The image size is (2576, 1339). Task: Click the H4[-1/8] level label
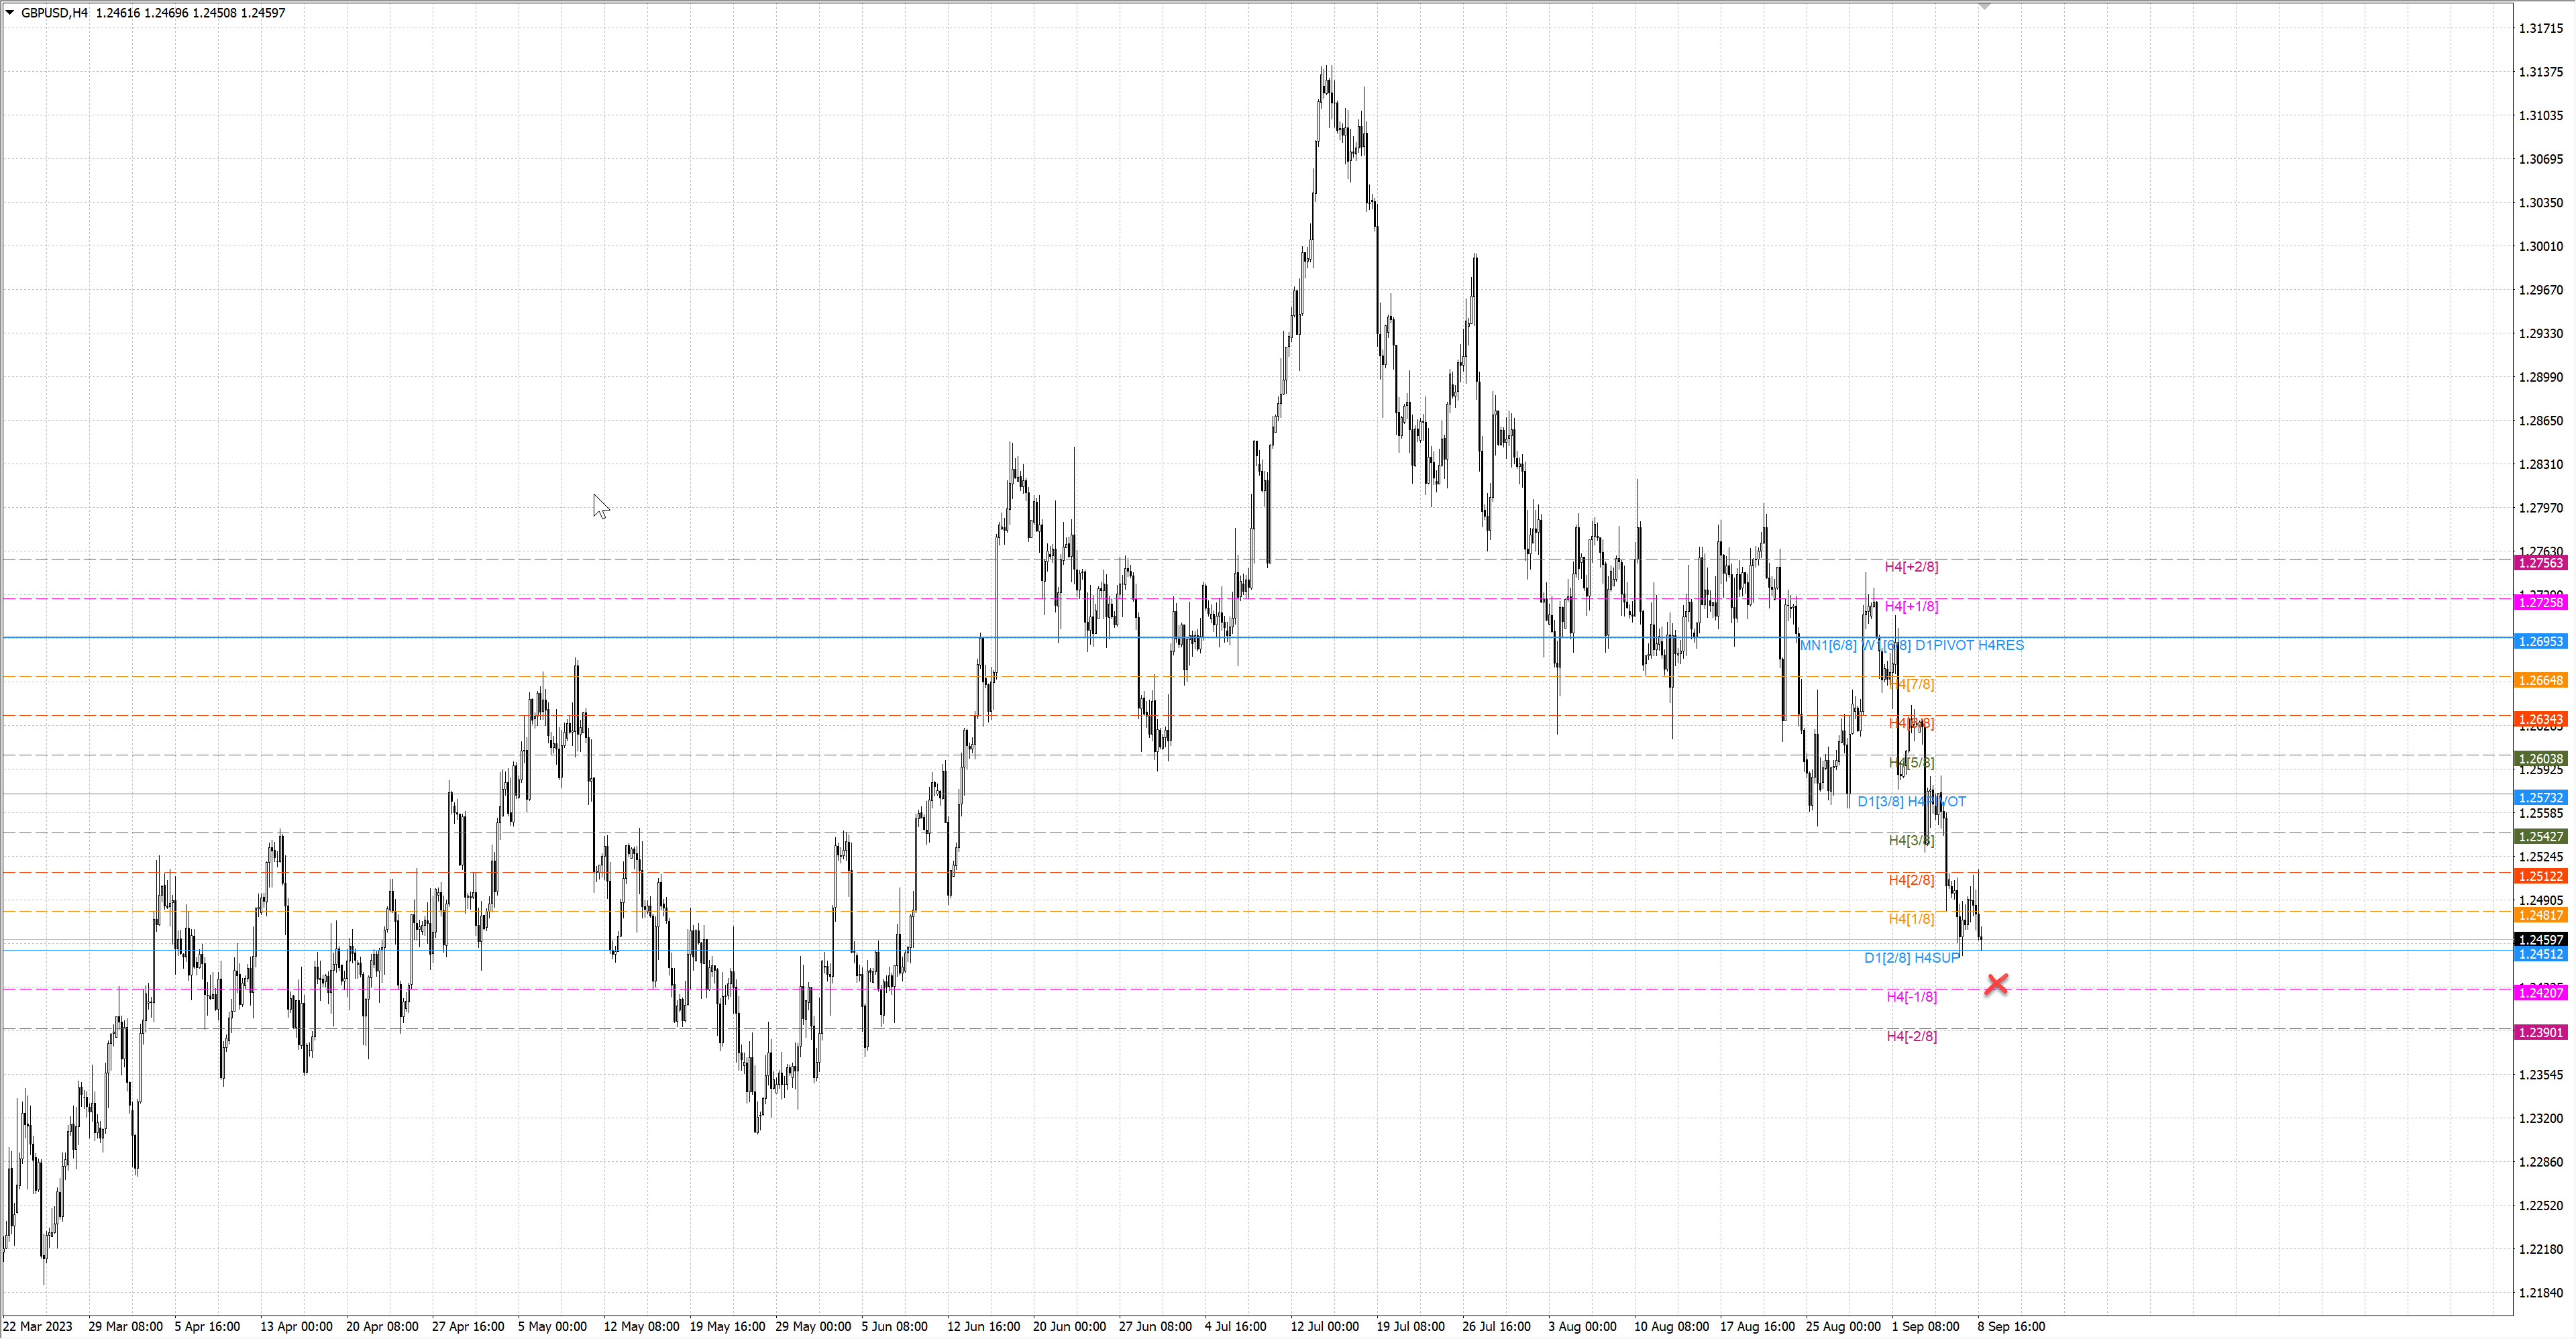[1911, 997]
